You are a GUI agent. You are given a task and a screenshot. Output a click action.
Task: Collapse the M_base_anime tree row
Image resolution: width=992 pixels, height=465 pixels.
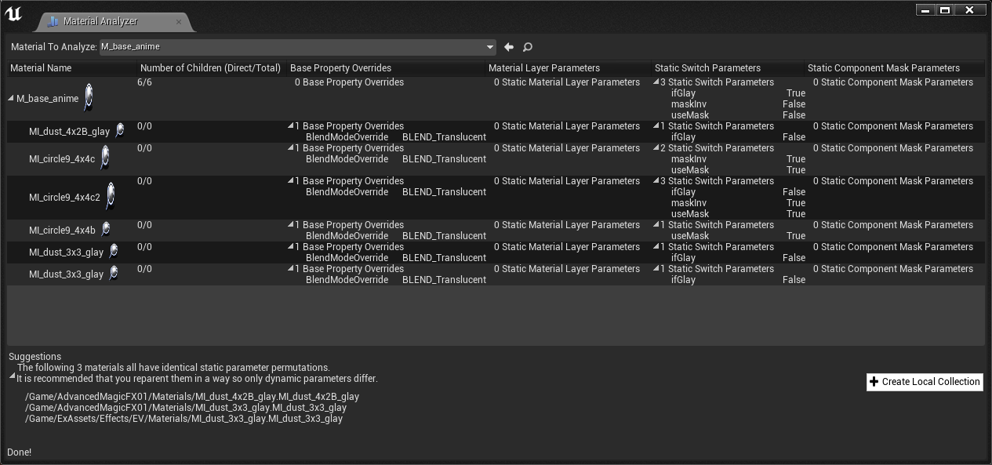(11, 99)
